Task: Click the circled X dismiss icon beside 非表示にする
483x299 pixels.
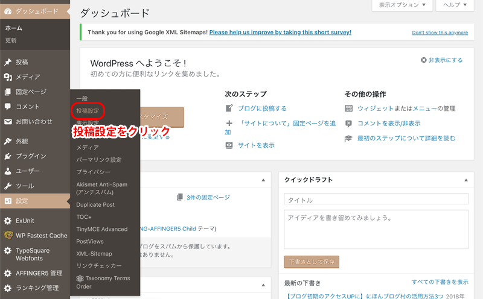Action: (x=424, y=60)
